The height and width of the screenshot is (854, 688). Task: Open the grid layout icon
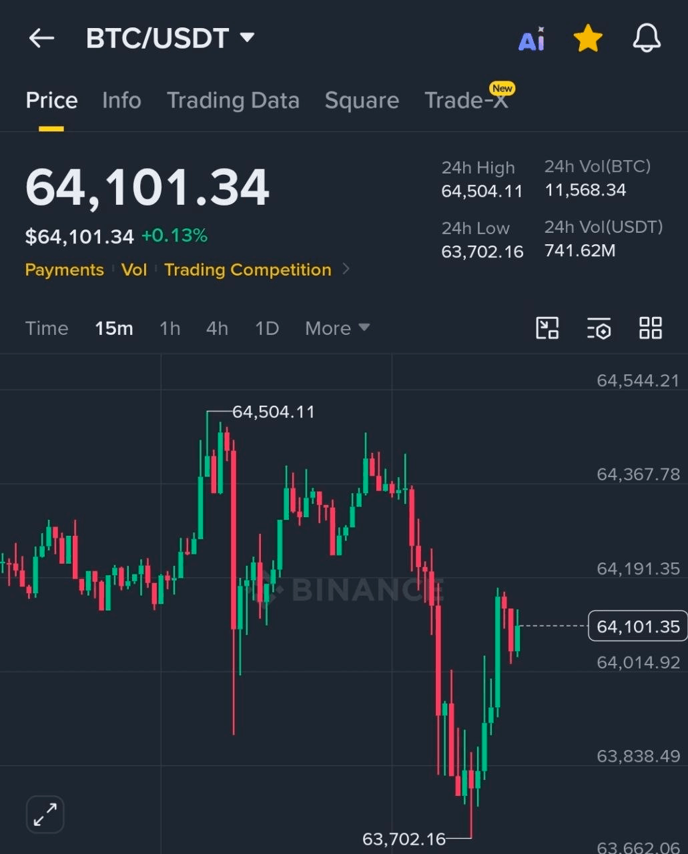(x=650, y=328)
